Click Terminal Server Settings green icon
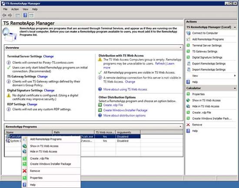 [189, 45]
